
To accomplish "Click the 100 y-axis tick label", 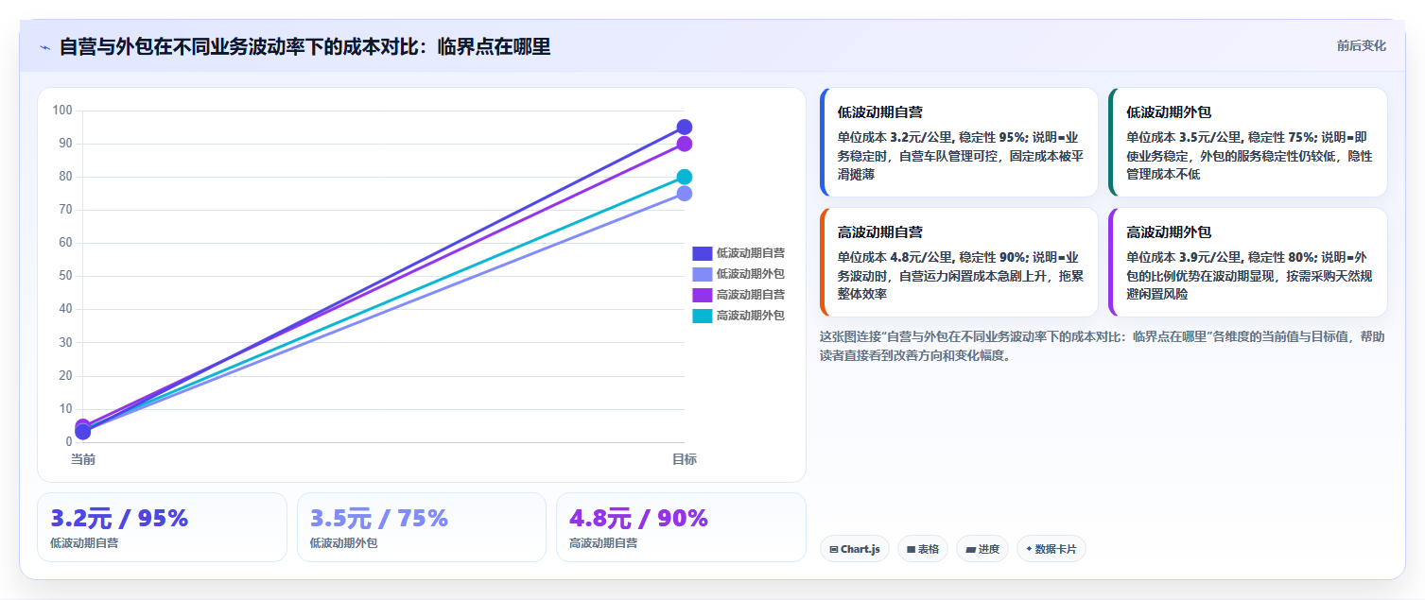I will 62,111.
